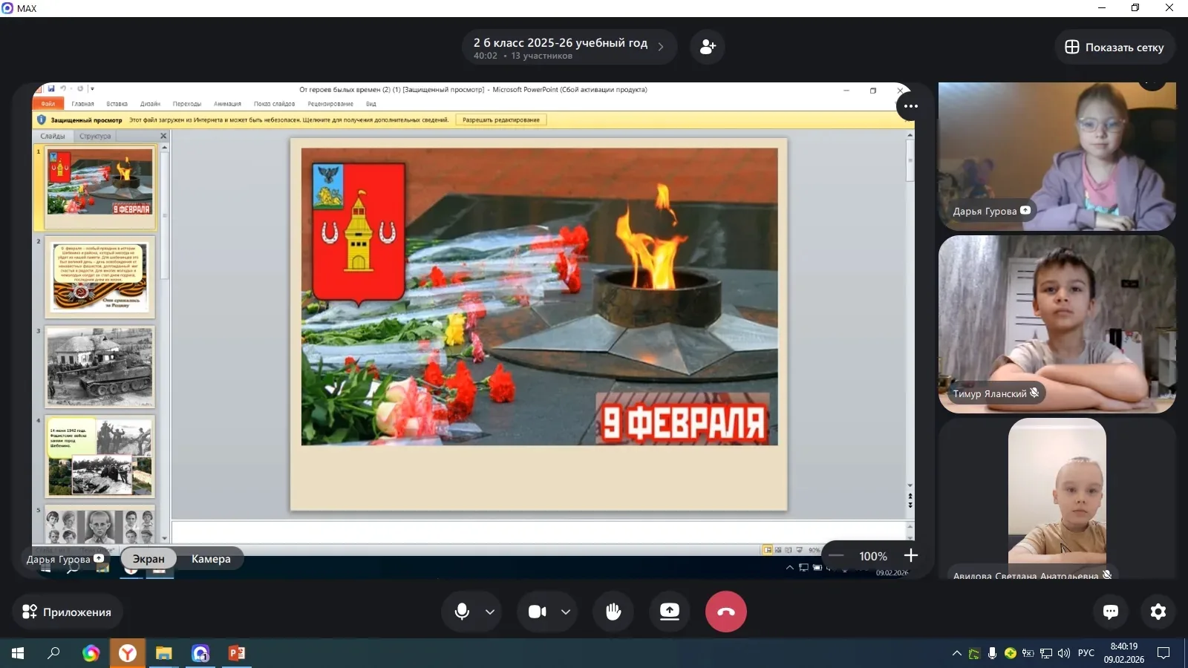Click the add participant icon
This screenshot has width=1188, height=668.
pyautogui.click(x=708, y=47)
